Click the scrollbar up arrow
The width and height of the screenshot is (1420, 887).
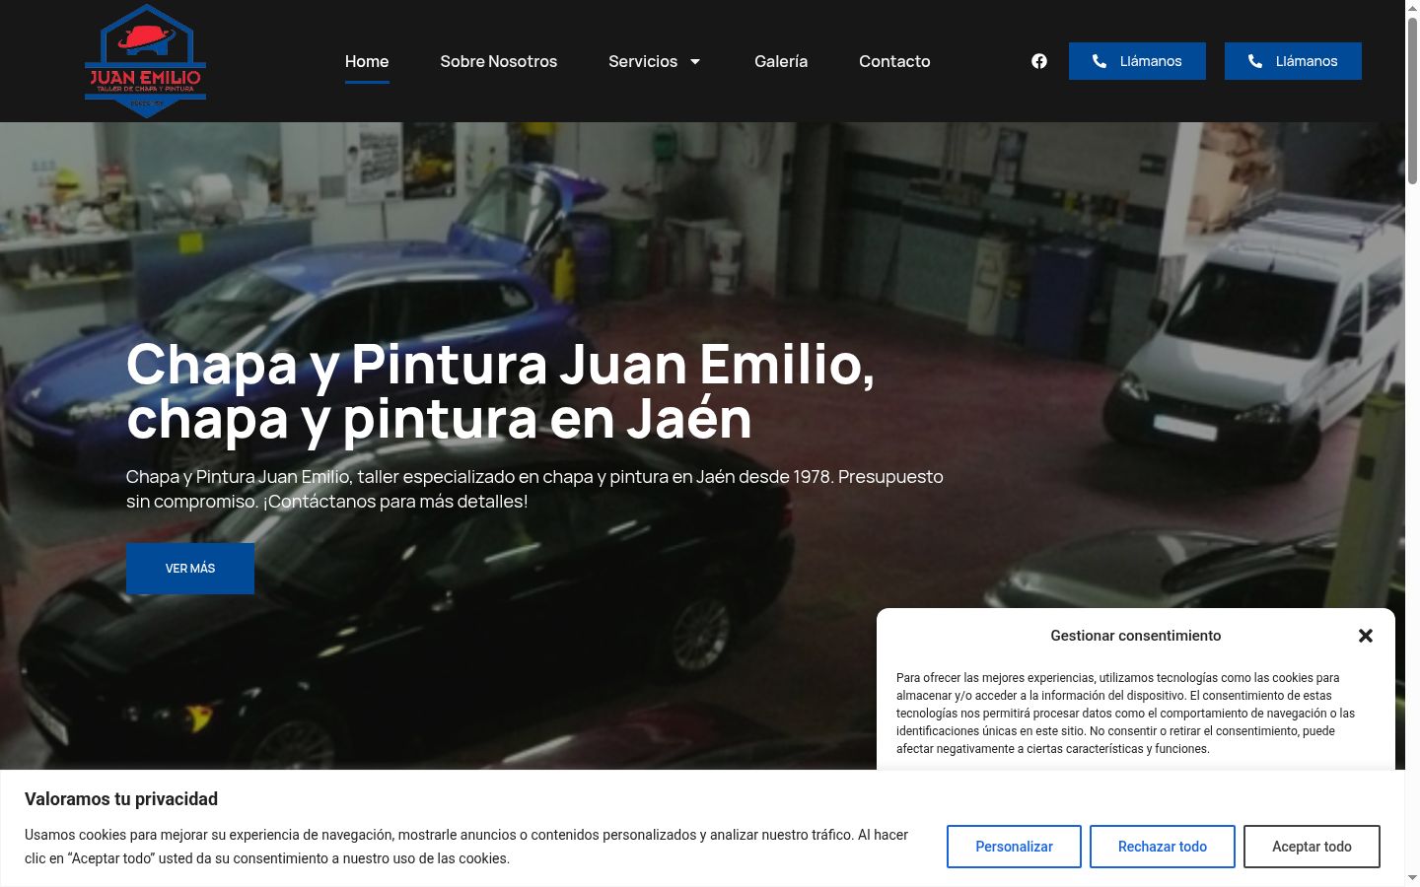pos(1412,8)
